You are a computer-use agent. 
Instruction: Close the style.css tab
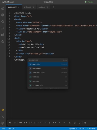tap(33, 7)
